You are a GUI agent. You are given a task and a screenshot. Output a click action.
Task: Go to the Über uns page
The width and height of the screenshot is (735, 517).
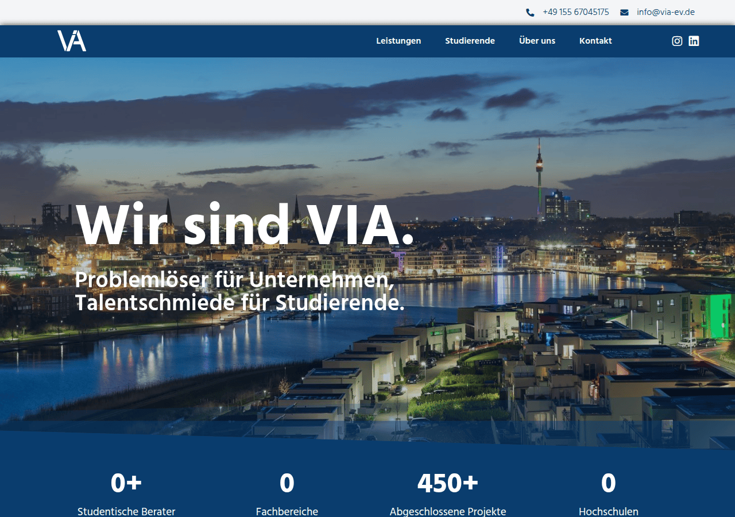[537, 41]
